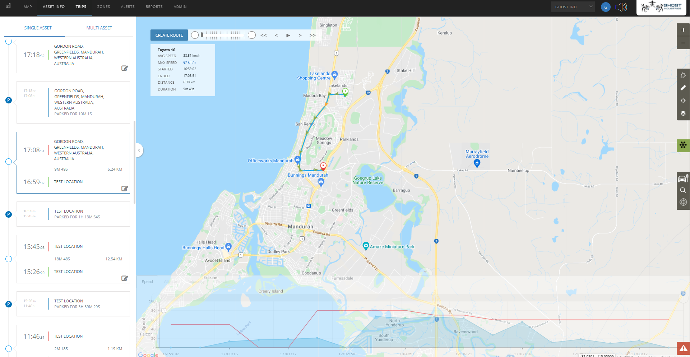Click the green trip start marker on map
This screenshot has height=357, width=690.
click(x=345, y=92)
